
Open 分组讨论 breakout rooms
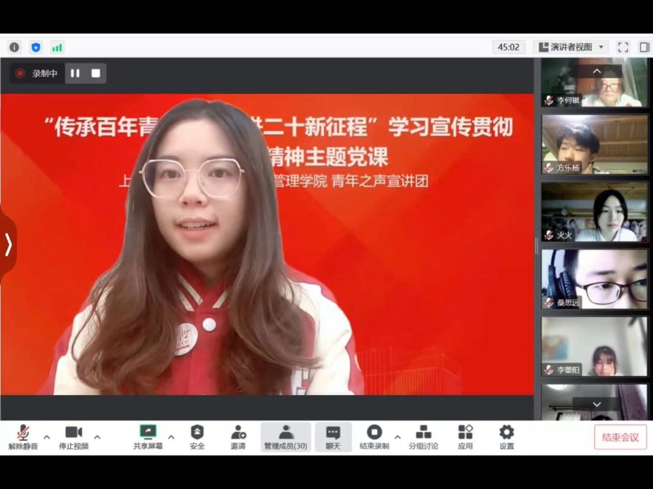(x=423, y=437)
